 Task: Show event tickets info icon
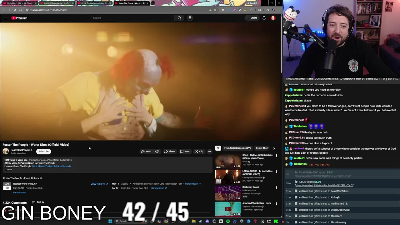[x=41, y=178]
